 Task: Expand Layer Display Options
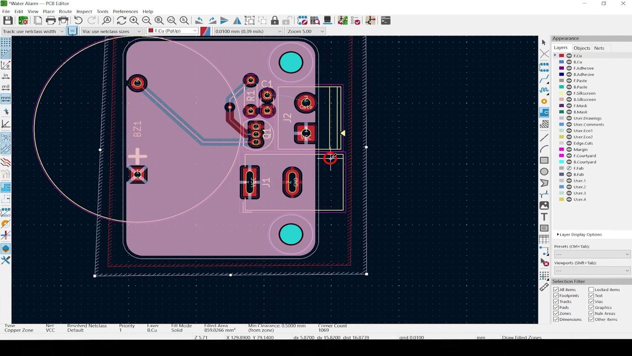point(579,234)
